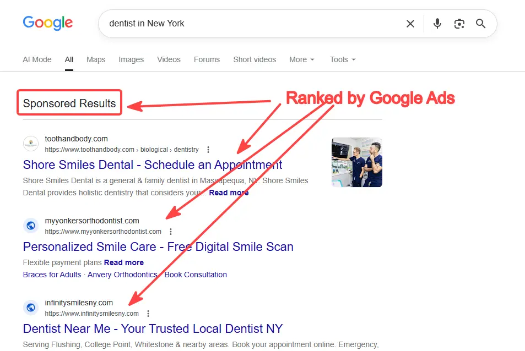Click https://www.myyonkersorthodontist.com URL
This screenshot has height=351, width=525.
[x=103, y=232]
